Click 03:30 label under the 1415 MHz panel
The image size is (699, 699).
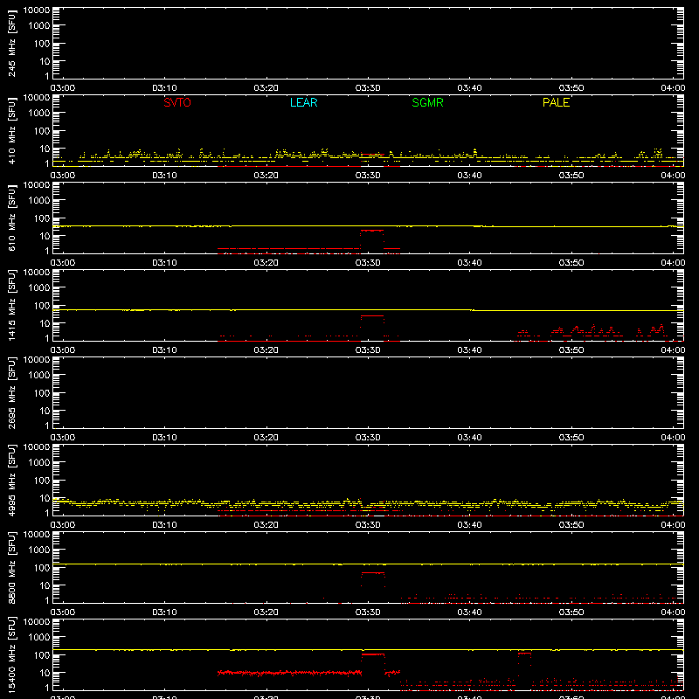(368, 350)
